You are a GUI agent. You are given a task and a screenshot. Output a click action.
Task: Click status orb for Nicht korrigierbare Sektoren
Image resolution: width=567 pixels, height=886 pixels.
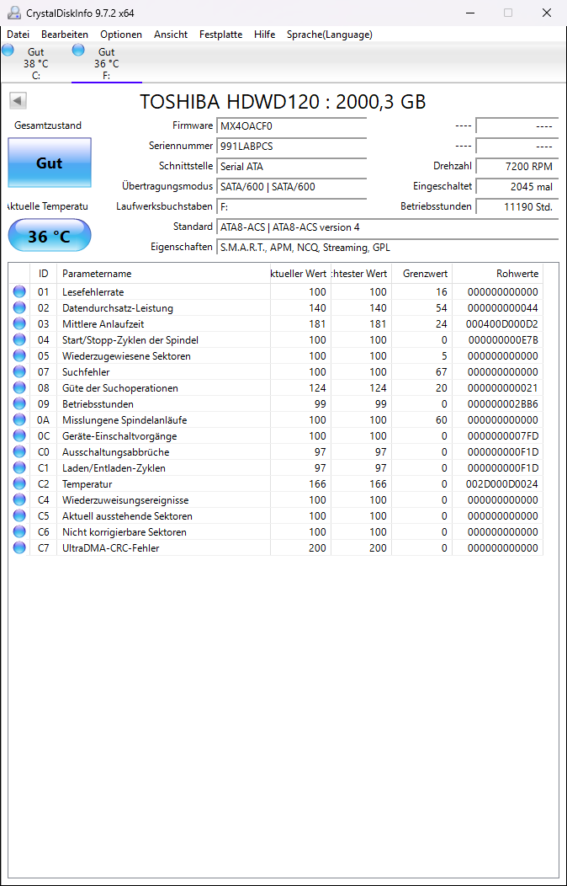(x=19, y=531)
